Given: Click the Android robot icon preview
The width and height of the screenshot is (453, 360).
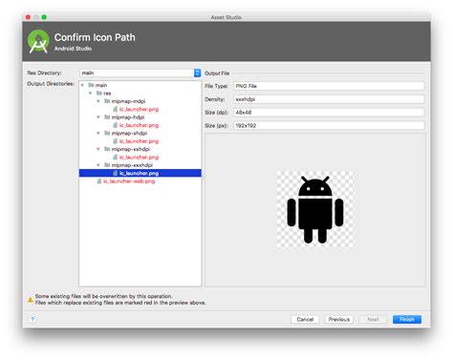Looking at the screenshot, I should (314, 209).
